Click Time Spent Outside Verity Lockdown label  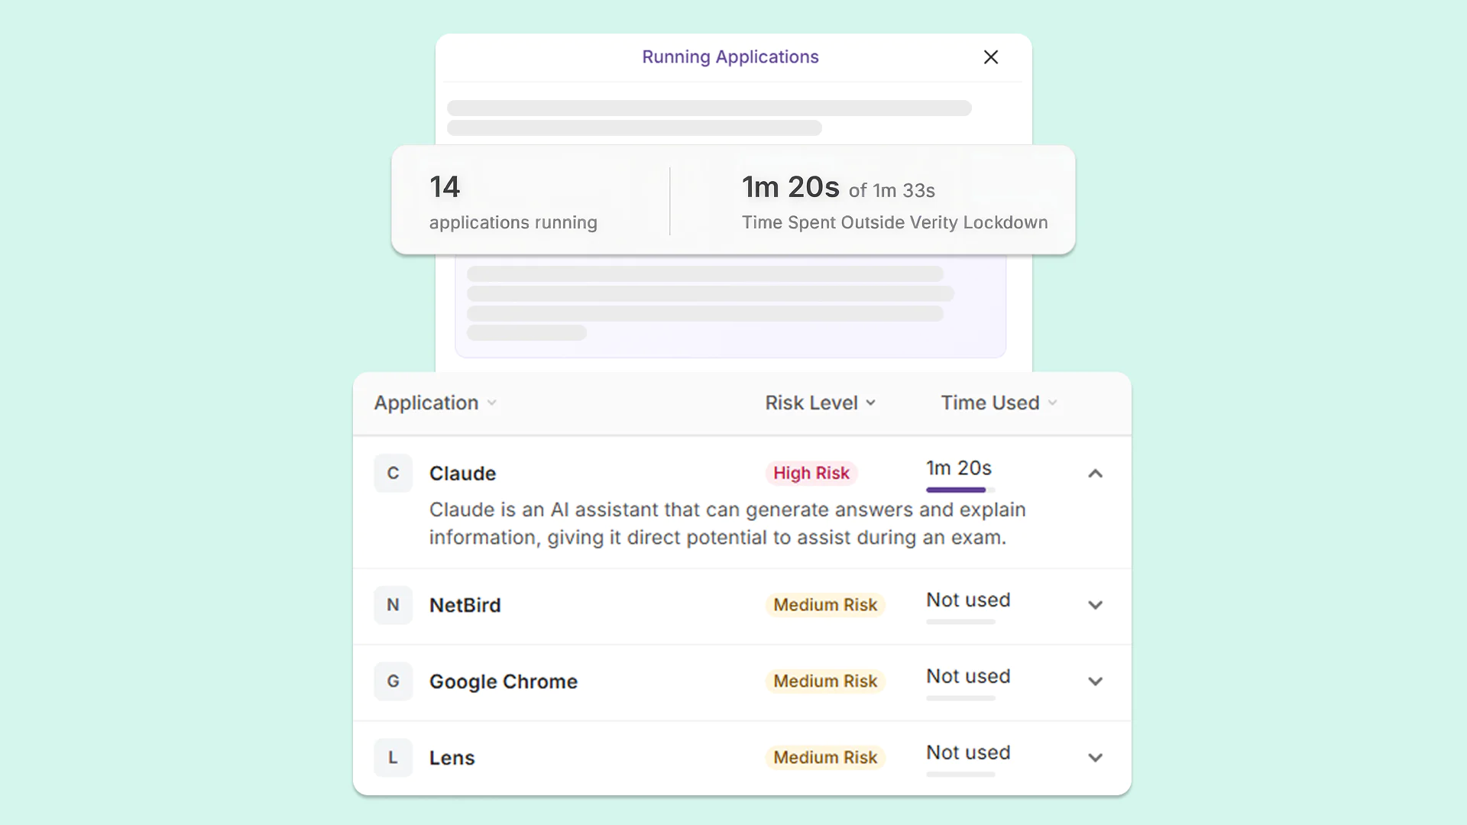[895, 223]
